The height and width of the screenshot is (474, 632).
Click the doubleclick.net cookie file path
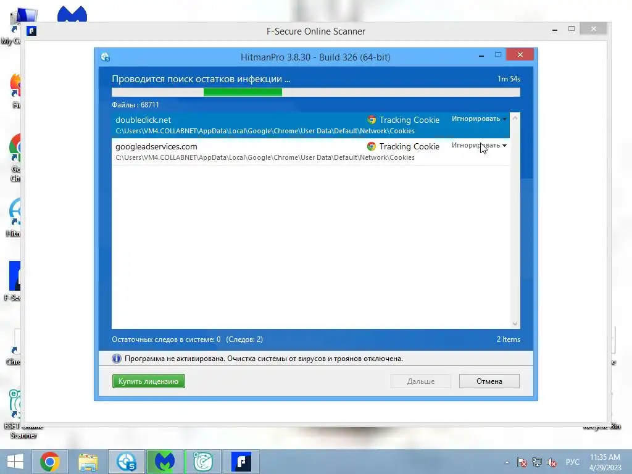[265, 131]
